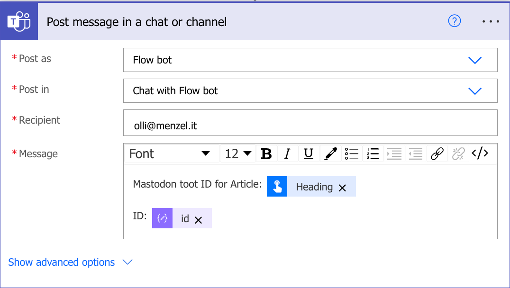Change the font size 12 dropdown
Screen dimensions: 510x288
coord(238,154)
